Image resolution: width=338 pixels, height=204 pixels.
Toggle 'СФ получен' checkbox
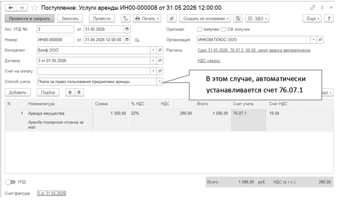coord(223,29)
